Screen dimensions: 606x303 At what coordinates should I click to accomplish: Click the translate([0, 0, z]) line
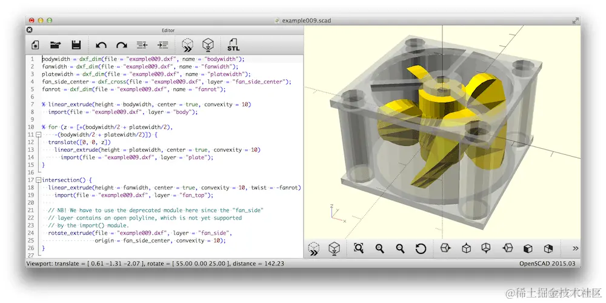[x=79, y=142]
